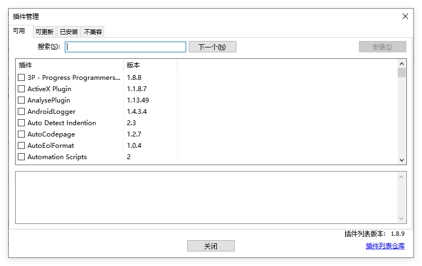Click the description pane scroll-up arrow
This screenshot has height=266, width=422.
[x=401, y=177]
